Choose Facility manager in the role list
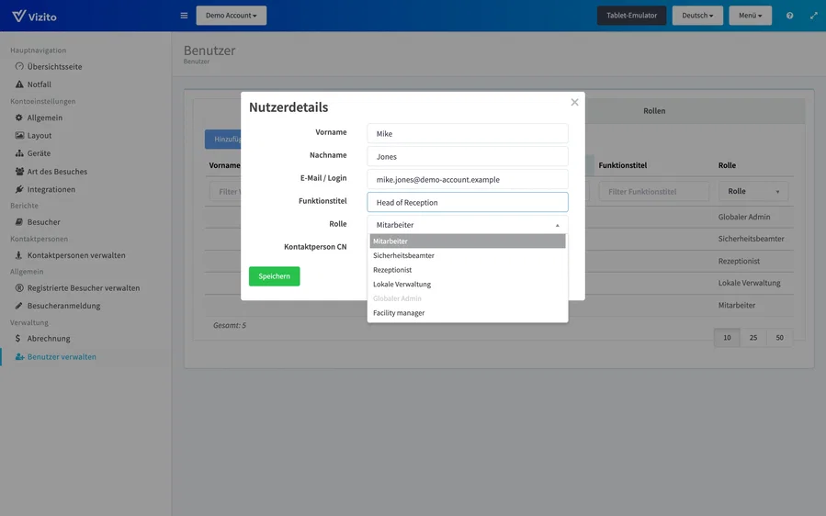Viewport: 826px width, 516px height. [468, 313]
